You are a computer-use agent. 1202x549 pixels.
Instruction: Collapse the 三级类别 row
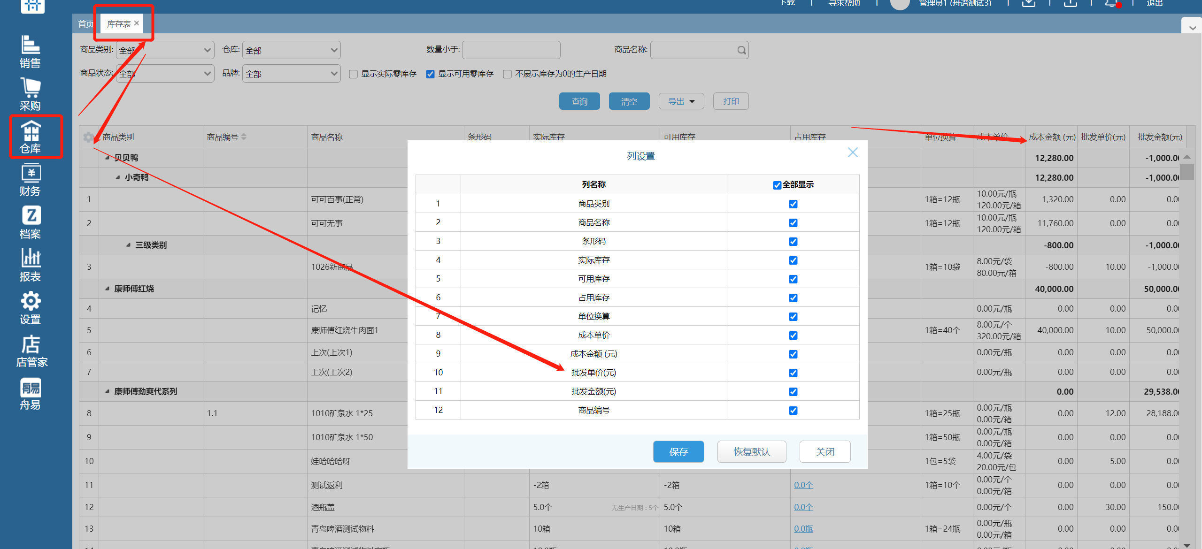coord(128,245)
